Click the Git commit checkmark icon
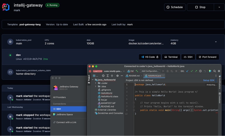 [192, 71]
